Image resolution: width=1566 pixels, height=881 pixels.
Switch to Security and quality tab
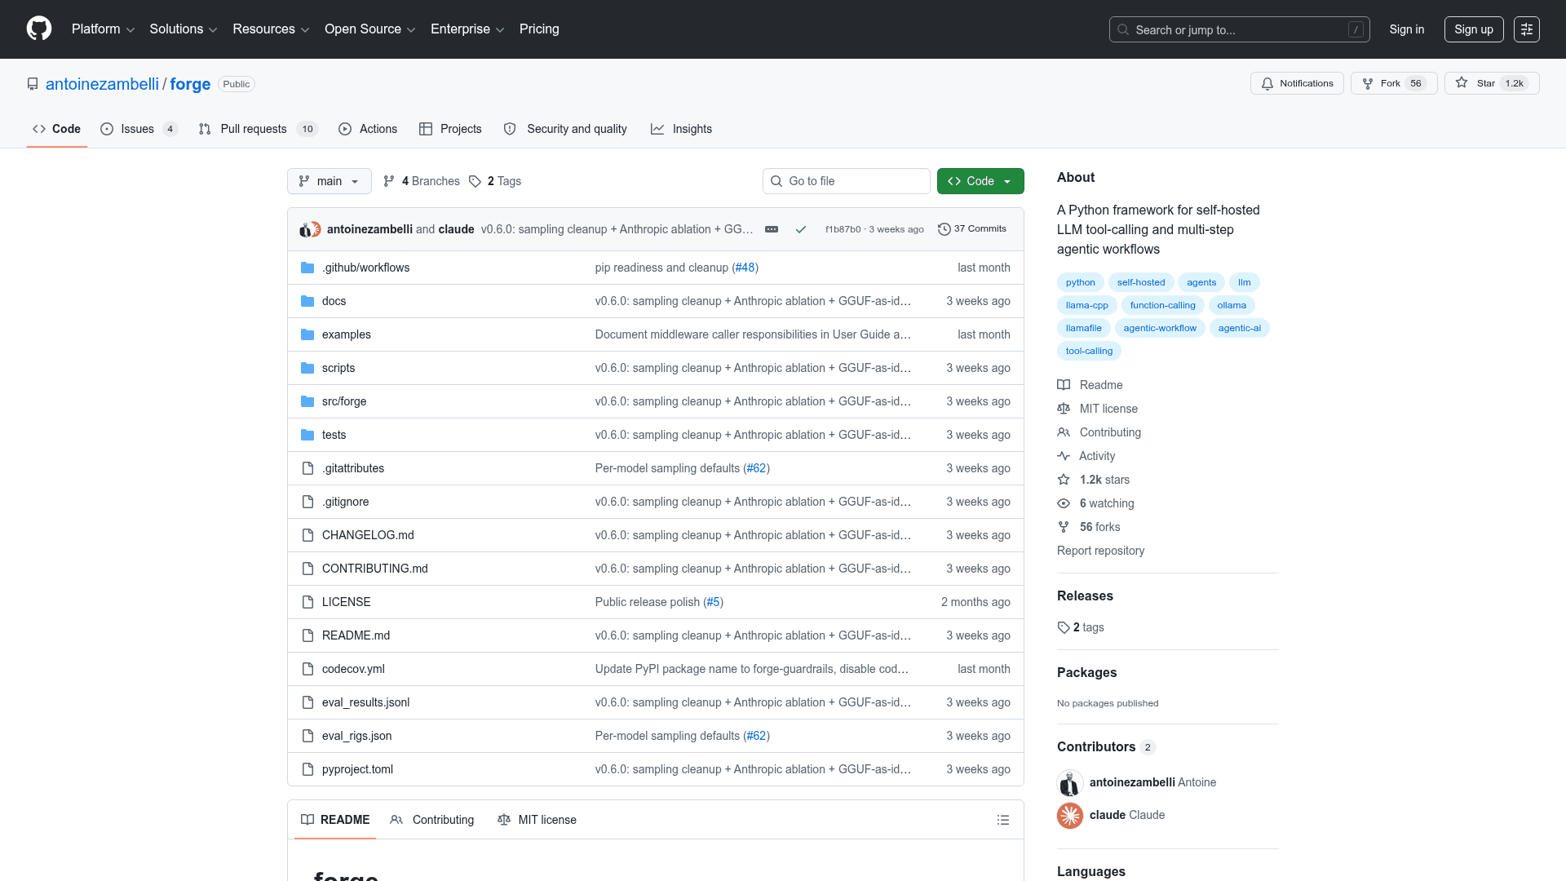[x=565, y=129]
